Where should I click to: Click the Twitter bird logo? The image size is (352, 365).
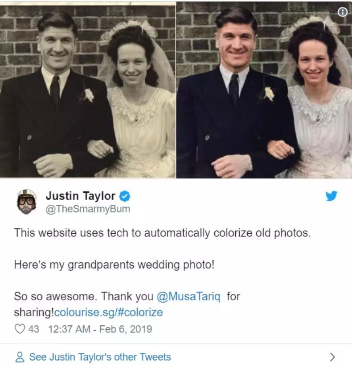coord(332,196)
